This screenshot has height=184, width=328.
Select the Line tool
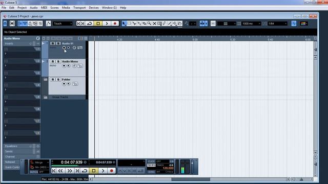(x=170, y=24)
